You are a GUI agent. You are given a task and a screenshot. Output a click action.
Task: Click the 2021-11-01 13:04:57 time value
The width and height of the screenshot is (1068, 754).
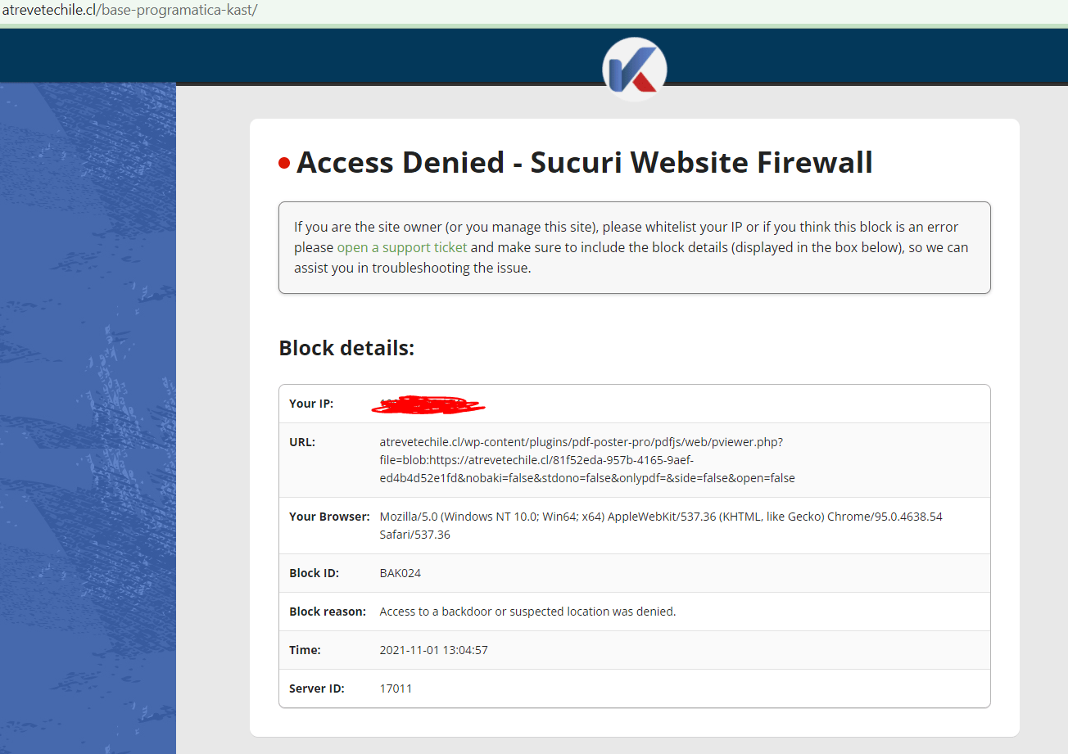(x=433, y=650)
